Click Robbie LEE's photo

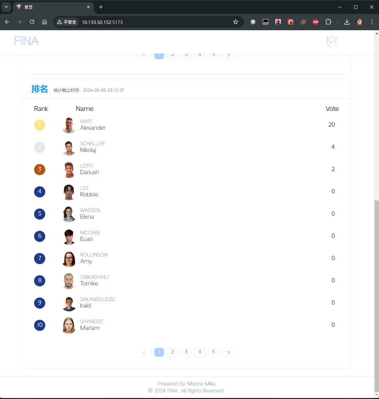point(69,192)
